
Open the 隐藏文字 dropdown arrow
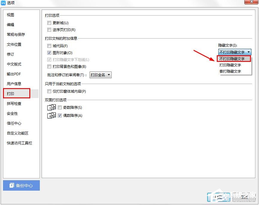point(249,51)
